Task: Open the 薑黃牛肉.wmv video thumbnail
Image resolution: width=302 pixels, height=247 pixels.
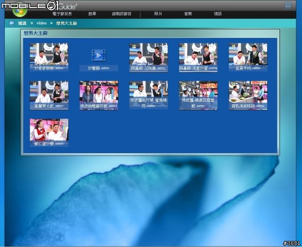Action: [248, 57]
